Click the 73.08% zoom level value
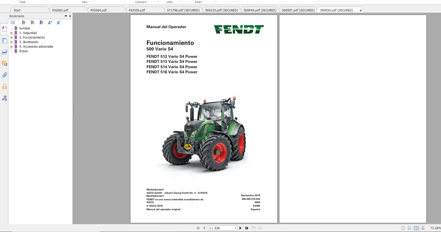 [435, 228]
